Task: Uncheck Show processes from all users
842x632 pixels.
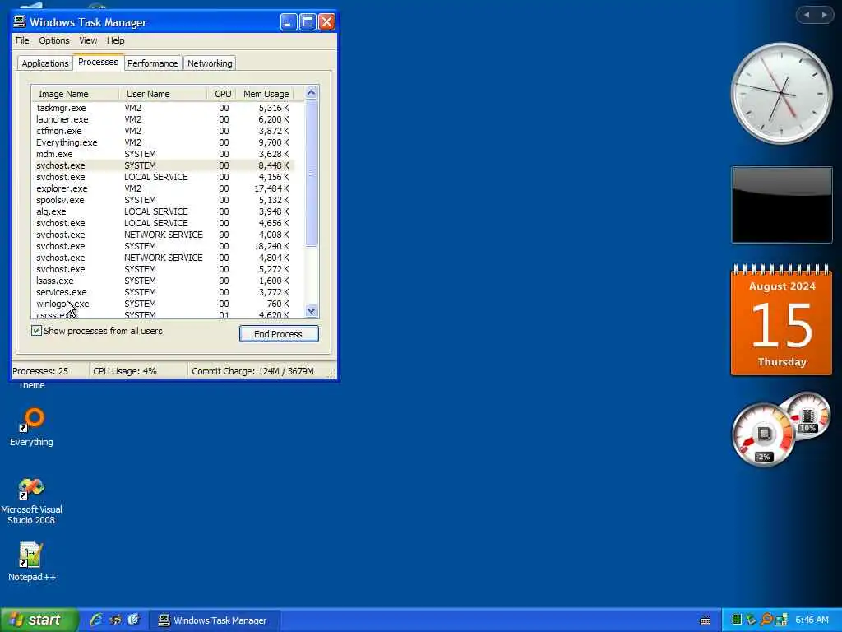Action: 36,331
